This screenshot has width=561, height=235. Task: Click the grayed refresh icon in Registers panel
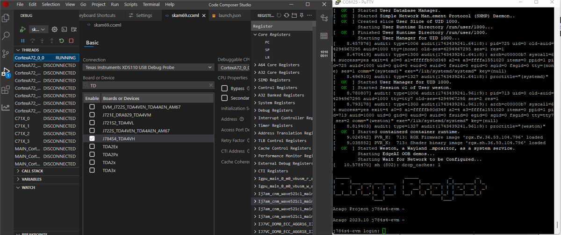pos(279,15)
